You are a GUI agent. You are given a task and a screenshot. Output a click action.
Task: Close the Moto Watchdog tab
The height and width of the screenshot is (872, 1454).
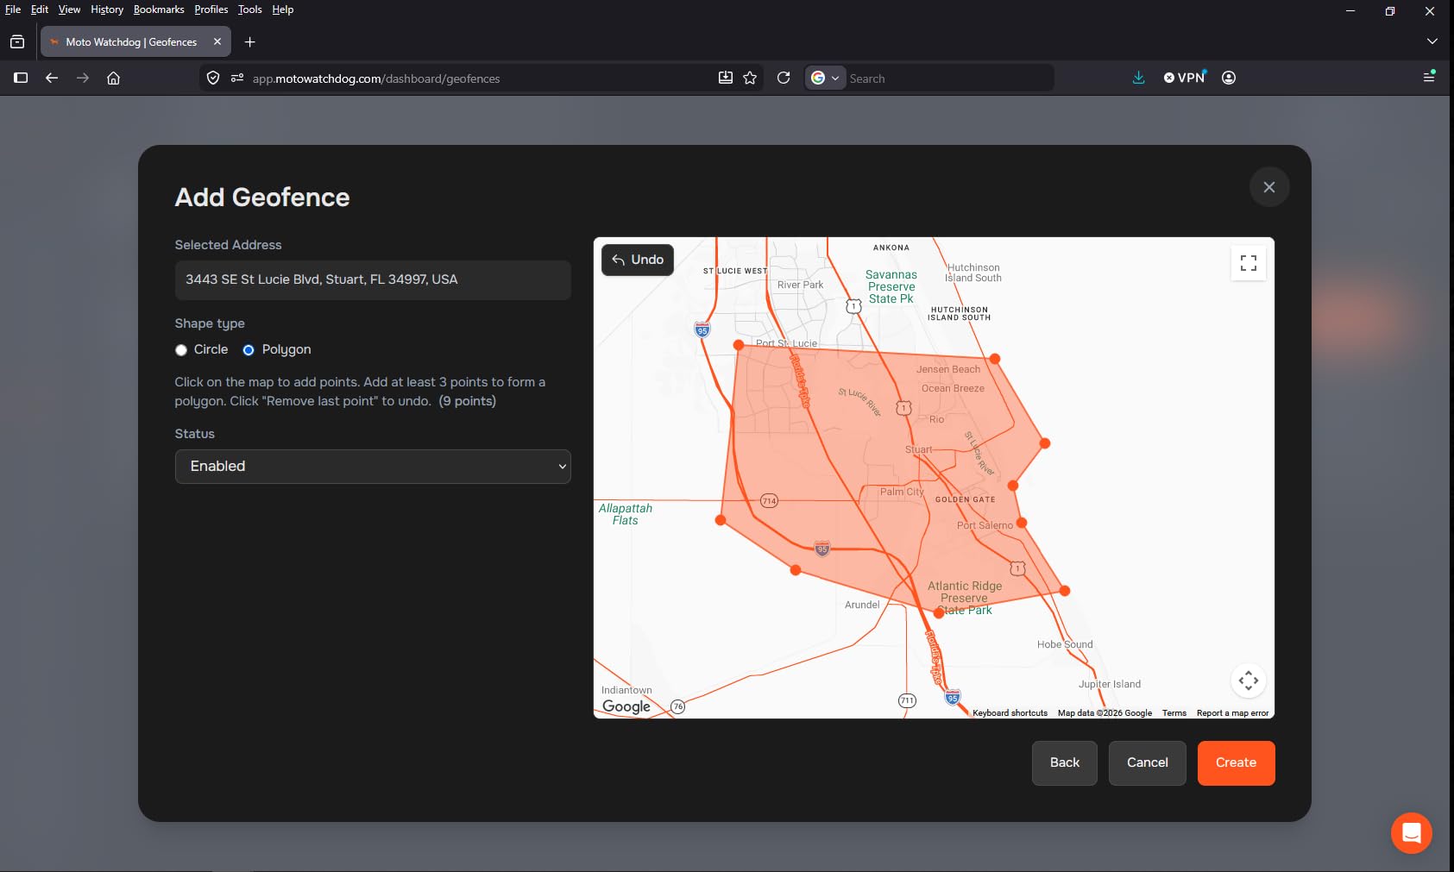pyautogui.click(x=217, y=41)
